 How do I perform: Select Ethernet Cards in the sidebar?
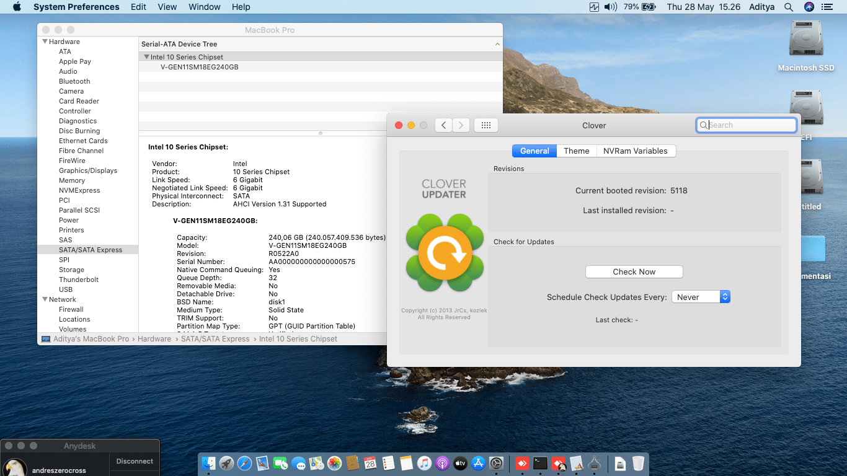pos(83,141)
